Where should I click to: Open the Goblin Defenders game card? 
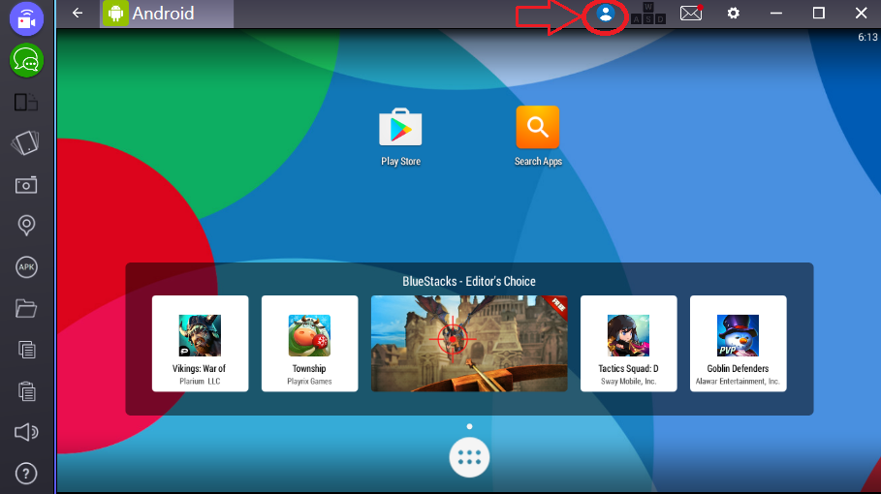point(738,344)
